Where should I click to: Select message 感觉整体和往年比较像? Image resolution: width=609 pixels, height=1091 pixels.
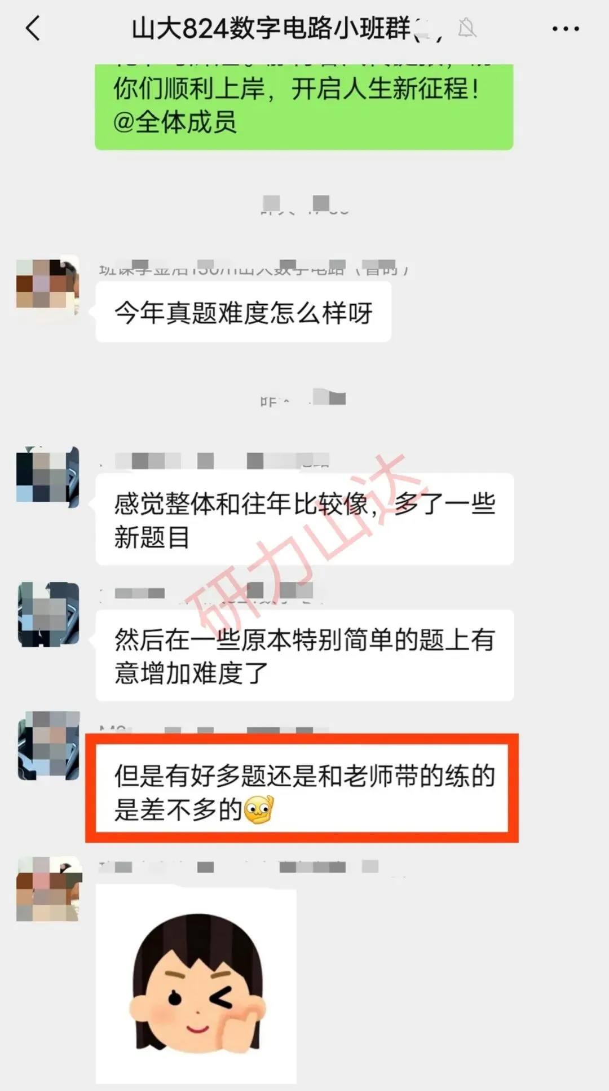(x=304, y=519)
